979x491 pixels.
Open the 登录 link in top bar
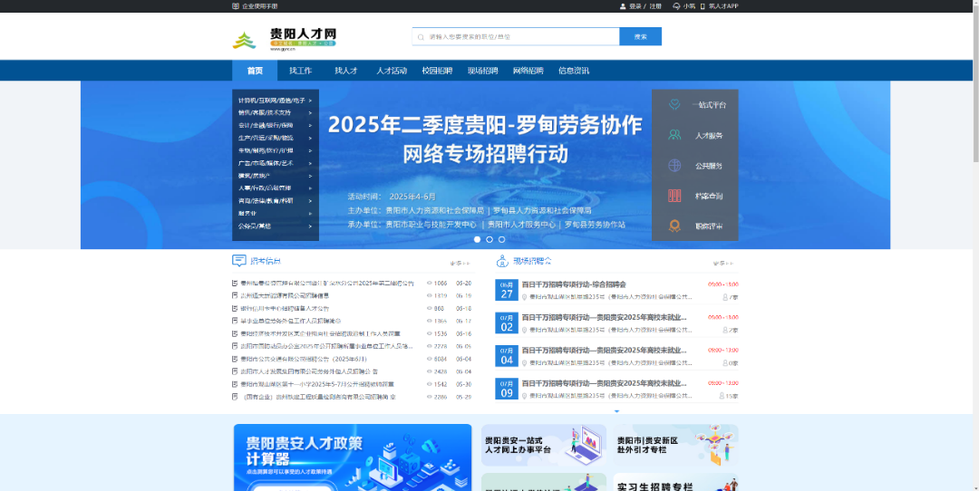pos(635,6)
